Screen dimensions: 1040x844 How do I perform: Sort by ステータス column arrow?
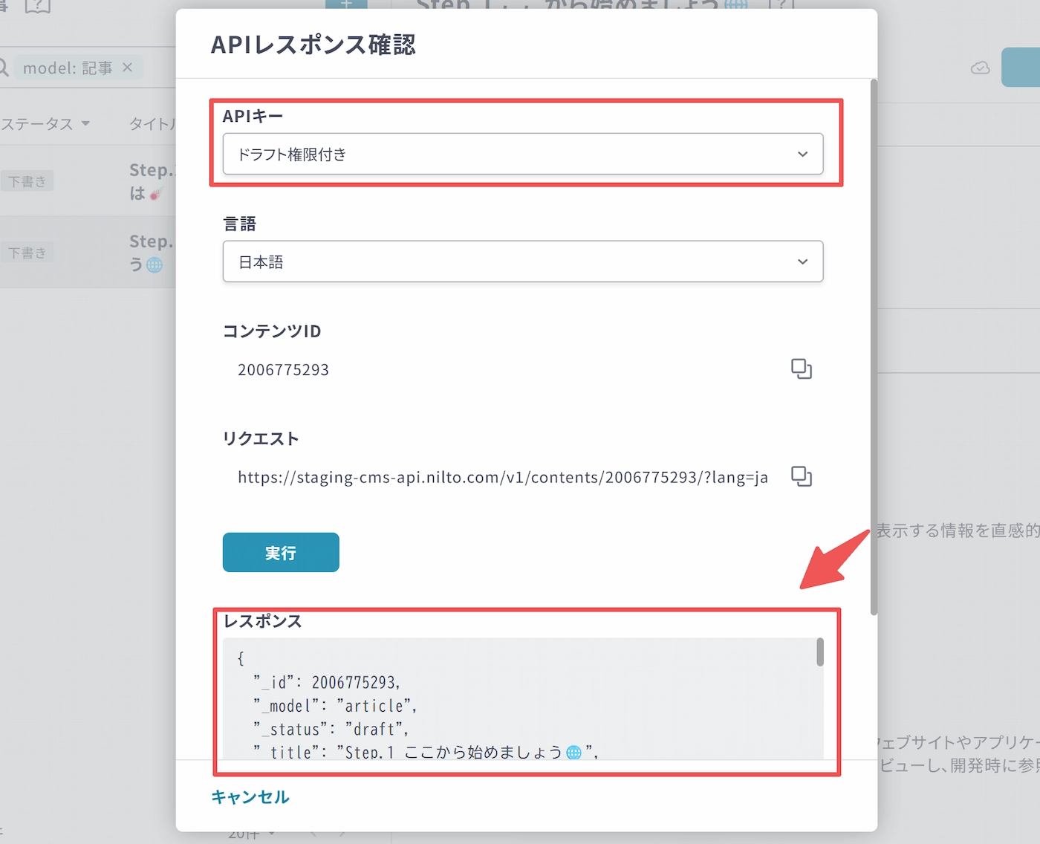coord(85,123)
